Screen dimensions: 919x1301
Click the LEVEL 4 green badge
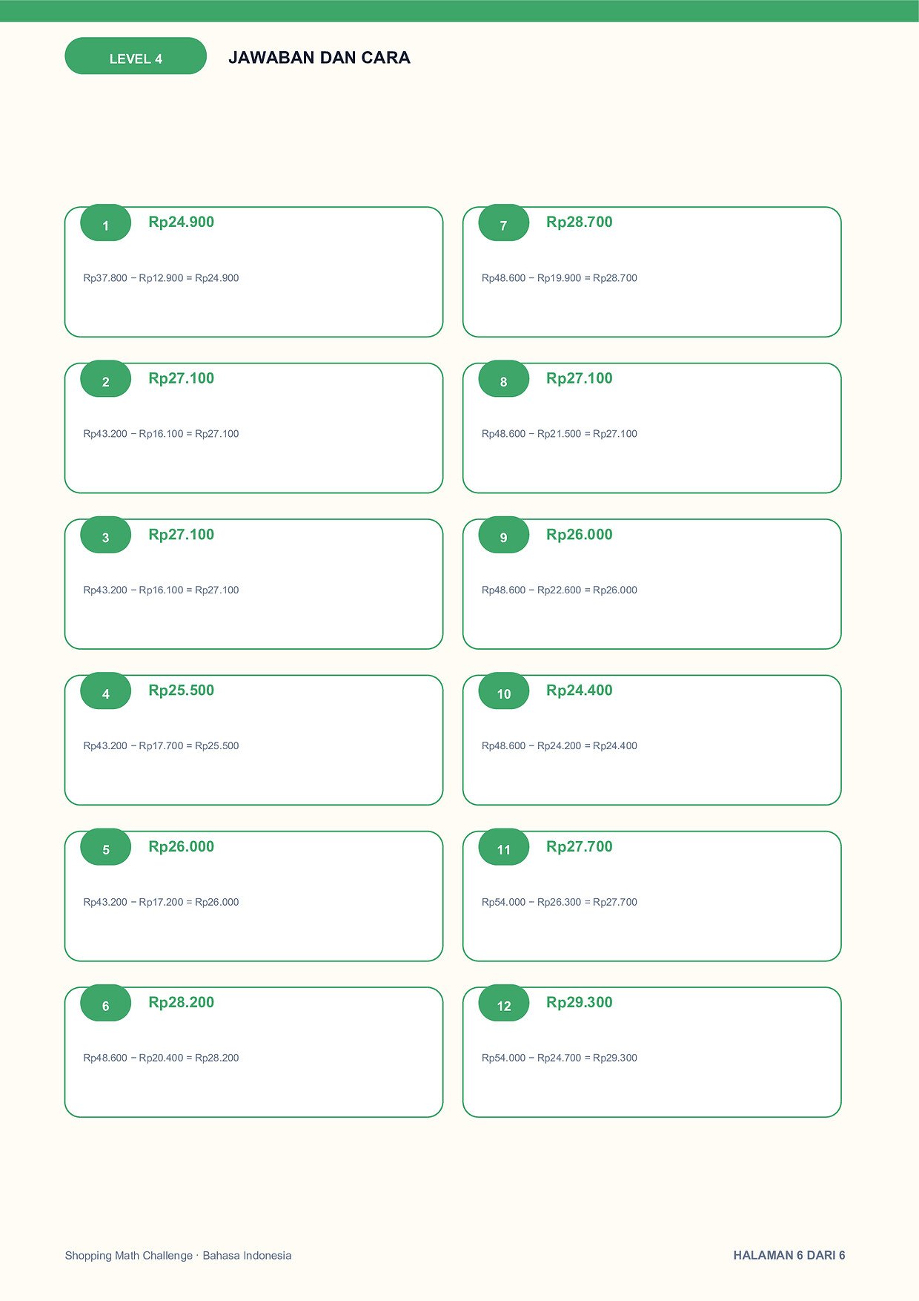(x=136, y=56)
